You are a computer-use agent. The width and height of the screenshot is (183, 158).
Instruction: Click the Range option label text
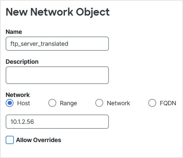point(69,103)
